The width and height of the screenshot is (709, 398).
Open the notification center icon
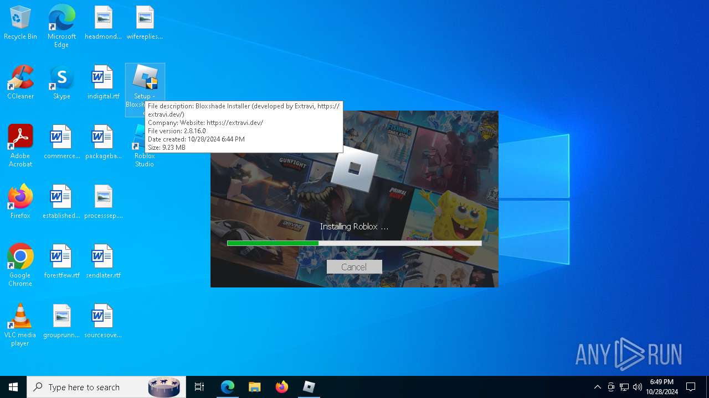pyautogui.click(x=691, y=387)
